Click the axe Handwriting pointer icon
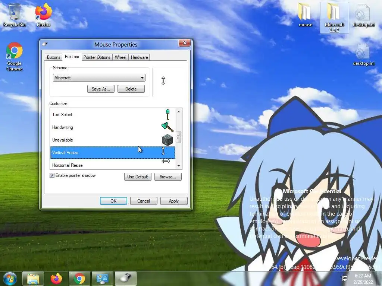This screenshot has width=382, height=286. pyautogui.click(x=167, y=127)
